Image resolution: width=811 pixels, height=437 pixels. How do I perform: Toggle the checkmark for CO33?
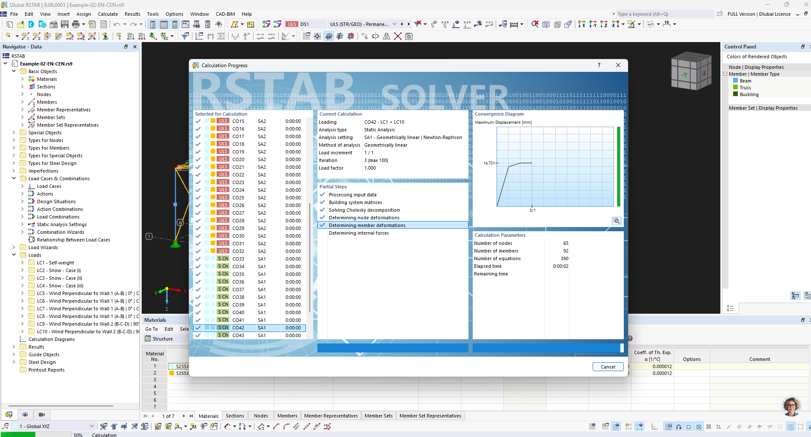[x=198, y=259]
